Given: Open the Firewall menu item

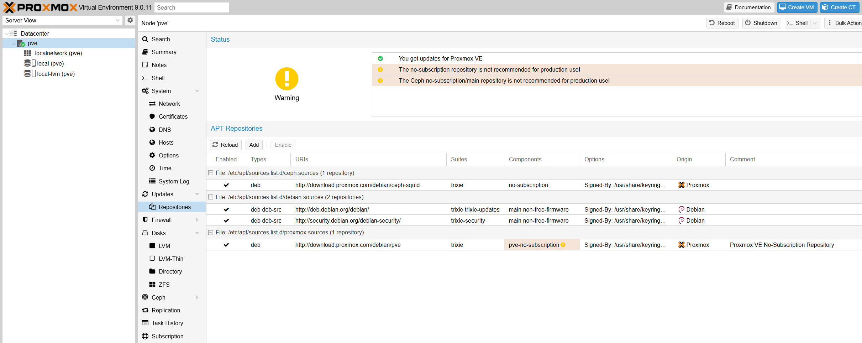Looking at the screenshot, I should [x=172, y=220].
